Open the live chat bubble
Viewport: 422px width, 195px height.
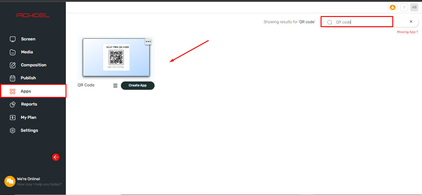click(x=10, y=181)
